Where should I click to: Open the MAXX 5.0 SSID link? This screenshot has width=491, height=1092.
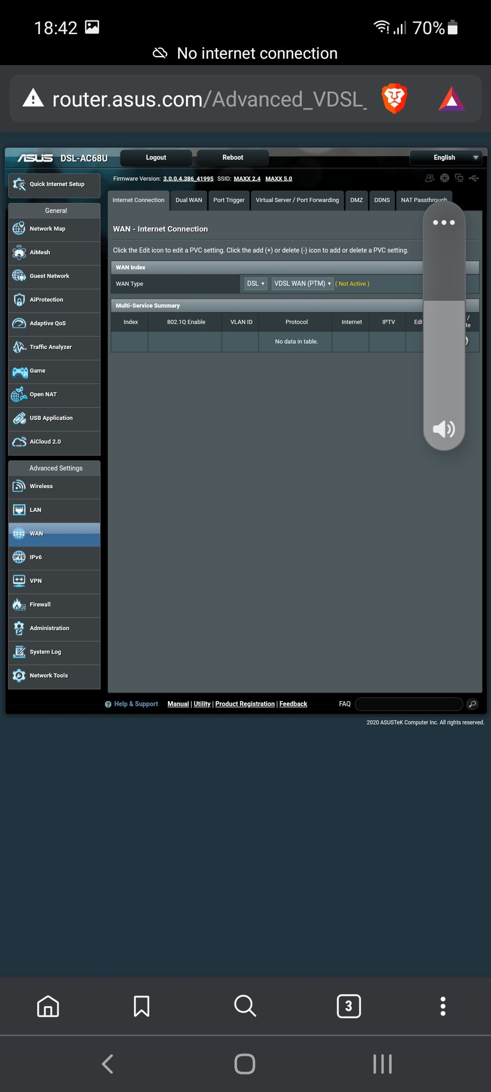click(x=279, y=179)
